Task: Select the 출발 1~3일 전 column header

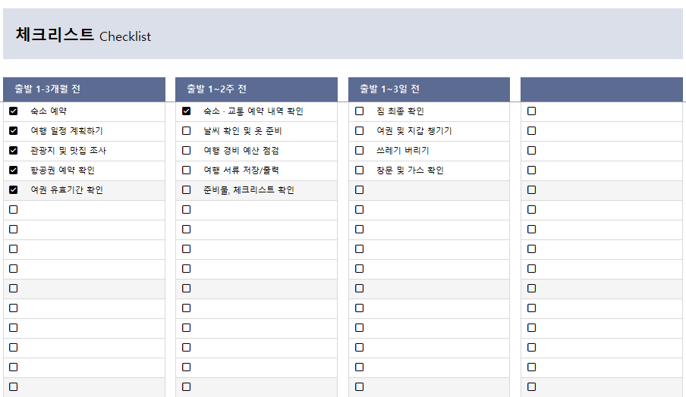Action: (430, 89)
